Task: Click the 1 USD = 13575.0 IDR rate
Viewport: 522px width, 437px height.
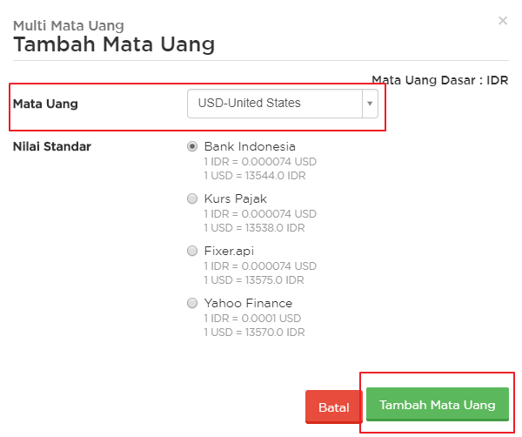Action: (254, 280)
